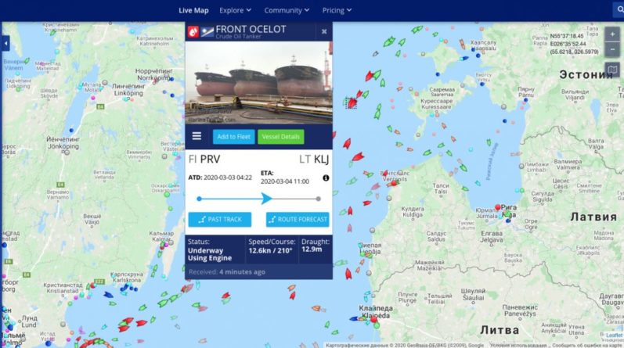Screen dimensions: 624x348
Task: Open Vessel Details
Action: point(280,136)
